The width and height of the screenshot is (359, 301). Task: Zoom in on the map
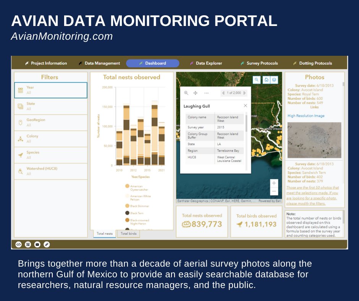pos(274,183)
